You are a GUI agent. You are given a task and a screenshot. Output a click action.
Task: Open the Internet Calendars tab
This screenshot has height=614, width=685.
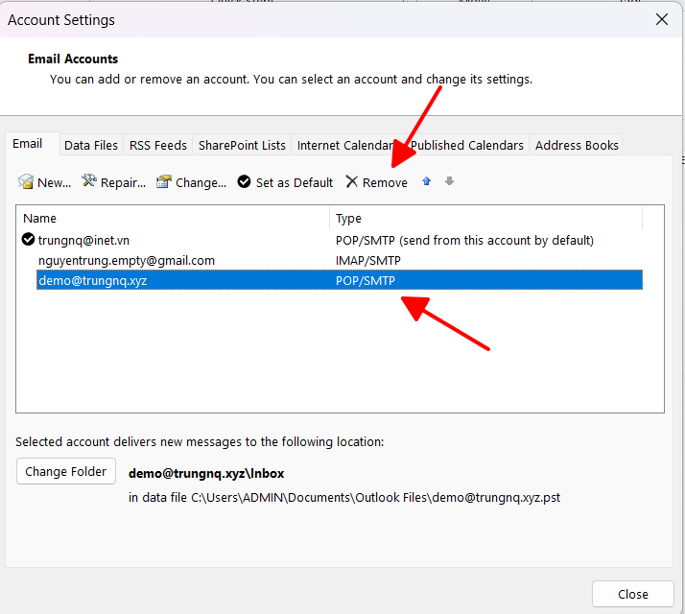(345, 145)
